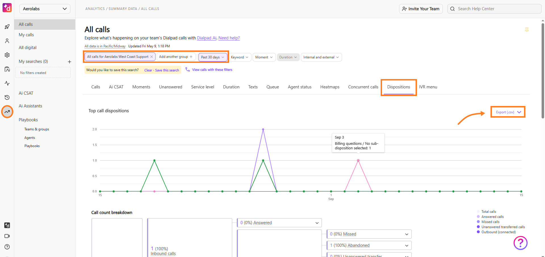This screenshot has height=257, width=545.
Task: Open the gear settings icon in left rail
Action: 7,55
